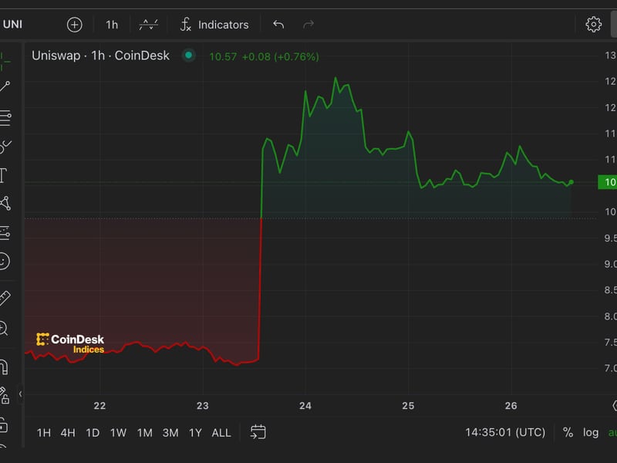Switch to the 1D timeframe
The image size is (617, 463).
coord(91,433)
